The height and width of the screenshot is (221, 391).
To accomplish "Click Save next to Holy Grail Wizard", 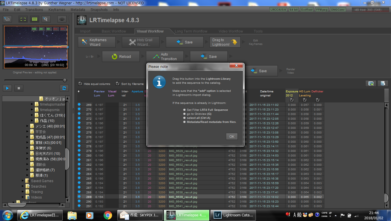I will point(185,42).
